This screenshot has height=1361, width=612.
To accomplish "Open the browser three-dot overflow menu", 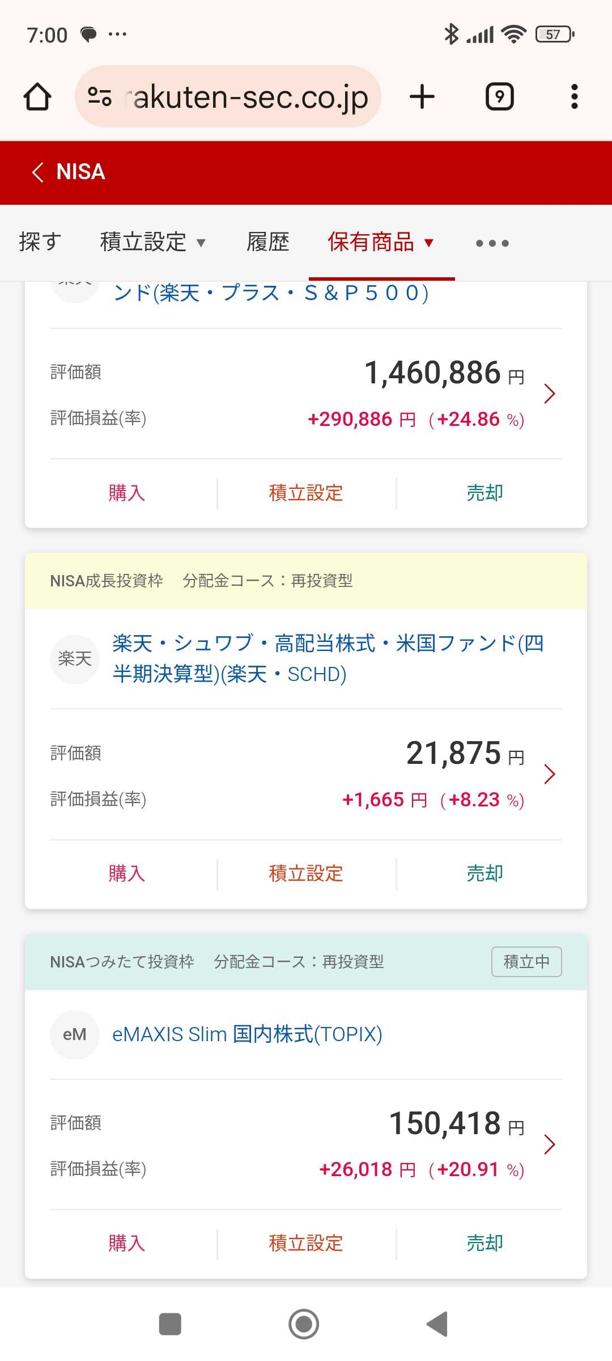I will tap(574, 96).
